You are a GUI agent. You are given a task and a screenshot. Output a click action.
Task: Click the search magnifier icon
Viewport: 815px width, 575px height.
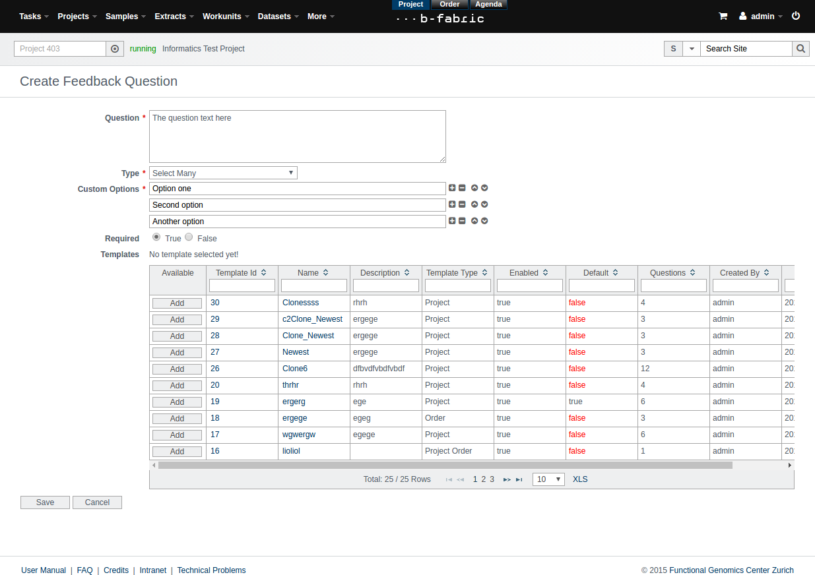(x=800, y=49)
